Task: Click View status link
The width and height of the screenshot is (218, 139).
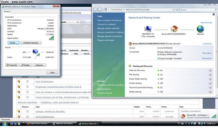Action: coord(207,53)
